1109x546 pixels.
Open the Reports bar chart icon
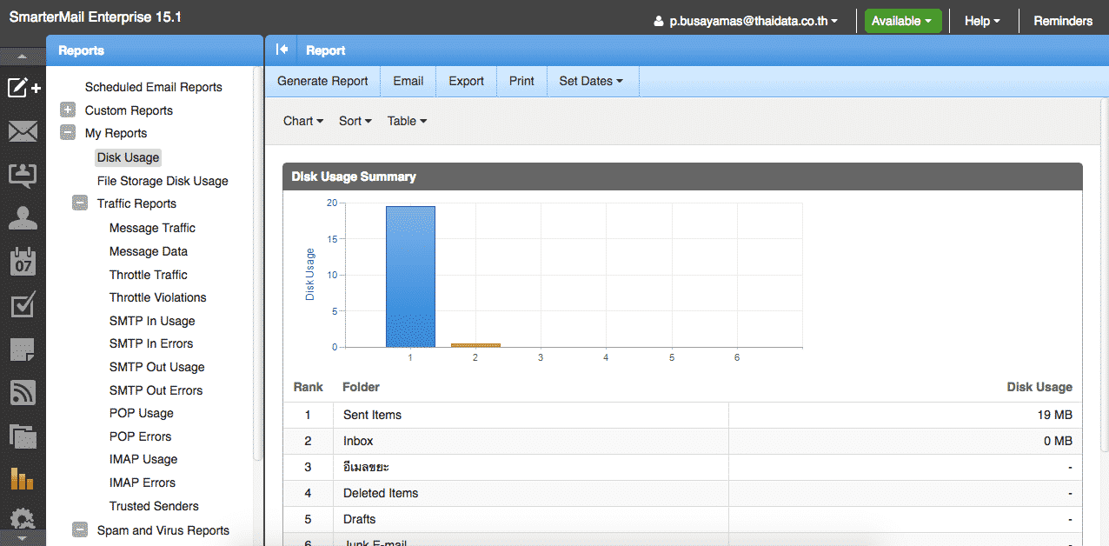[x=23, y=478]
